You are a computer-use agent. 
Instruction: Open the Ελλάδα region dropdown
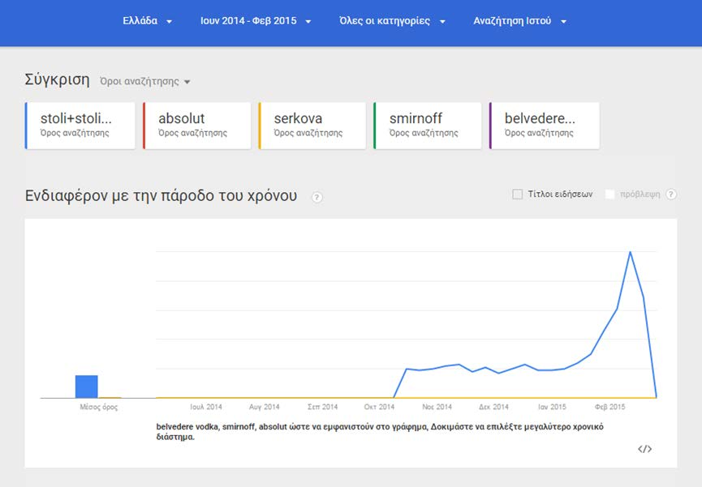pyautogui.click(x=147, y=21)
